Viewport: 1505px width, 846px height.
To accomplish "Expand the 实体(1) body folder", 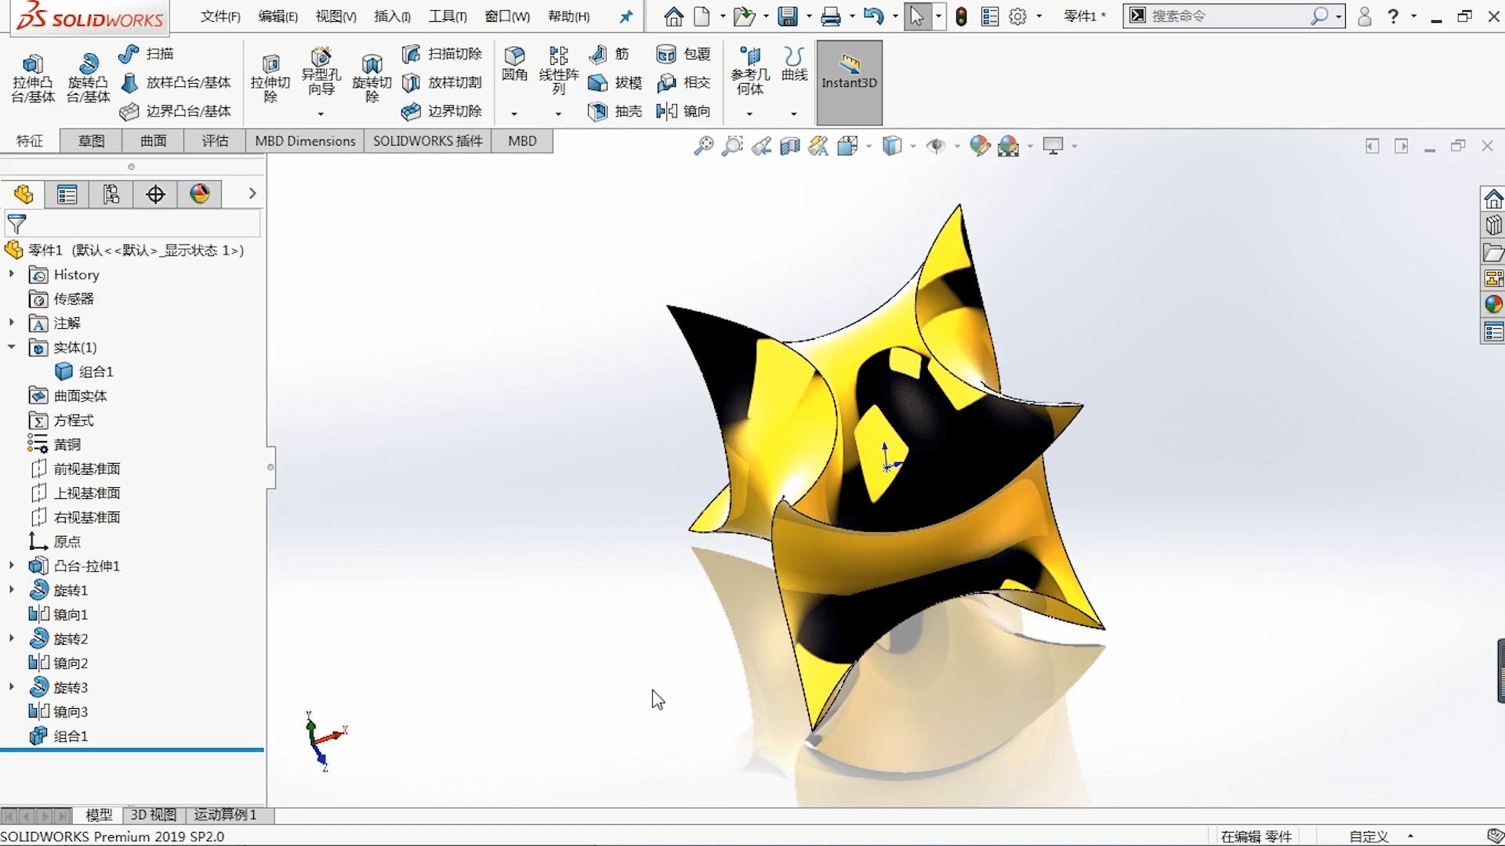I will click(x=9, y=347).
